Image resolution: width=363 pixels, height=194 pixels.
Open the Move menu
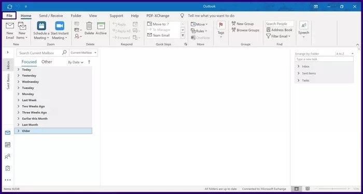[199, 24]
